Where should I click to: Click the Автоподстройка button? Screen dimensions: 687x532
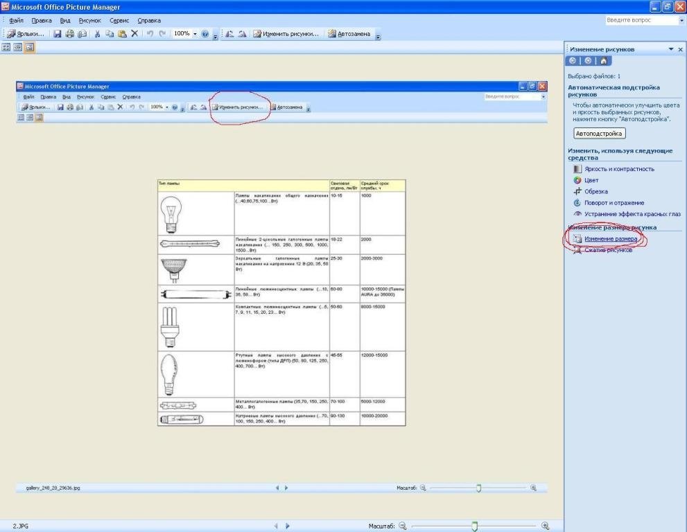pos(599,134)
